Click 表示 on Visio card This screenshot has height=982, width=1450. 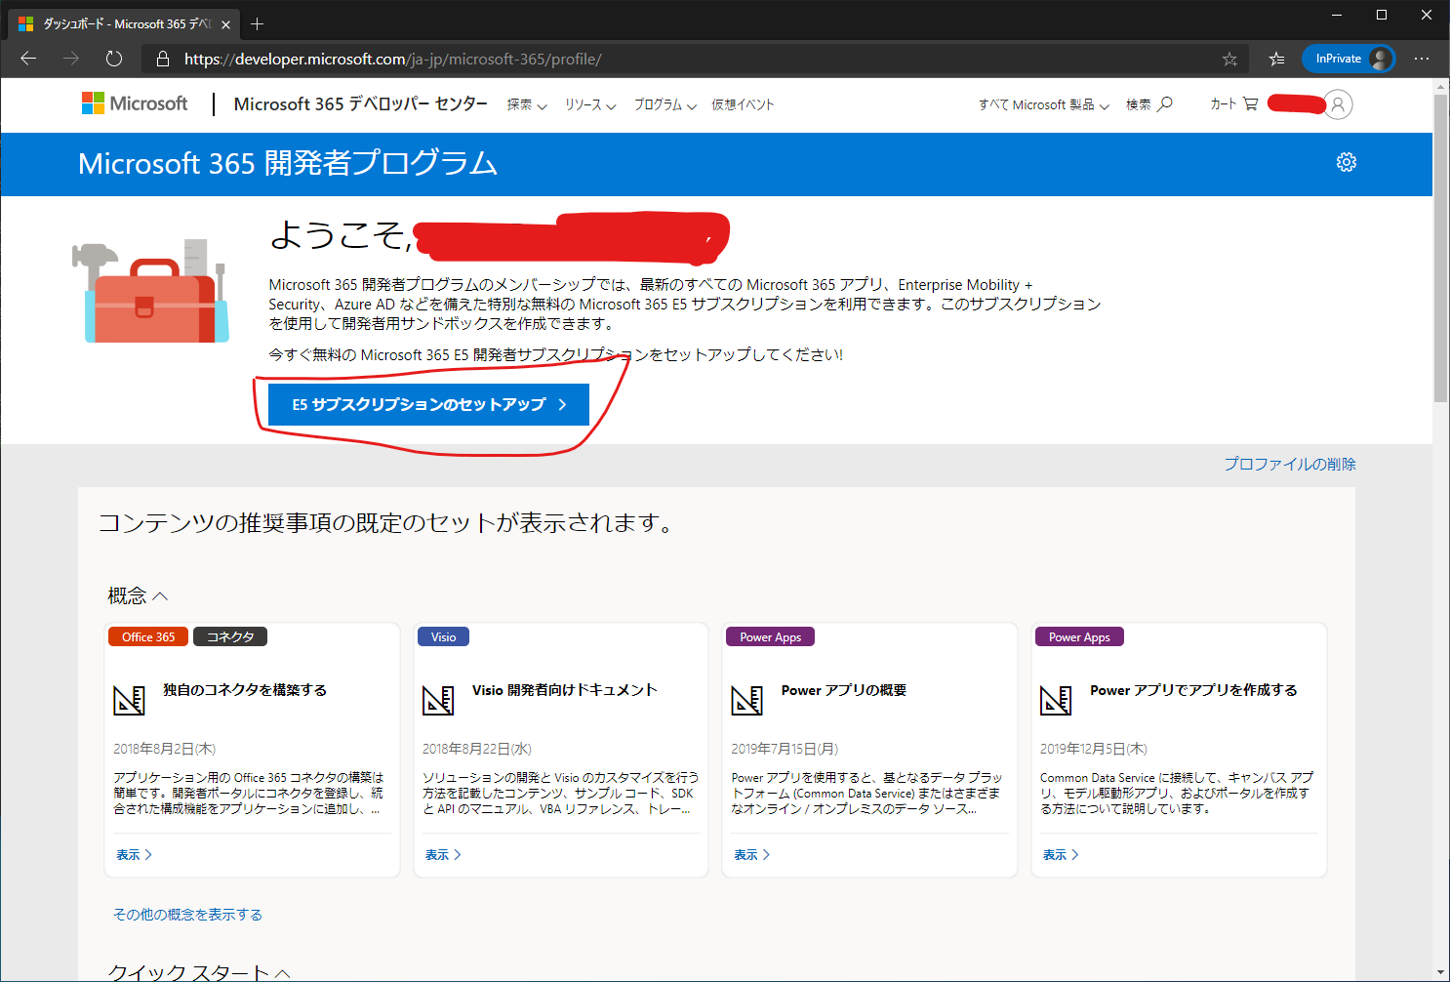[x=443, y=854]
